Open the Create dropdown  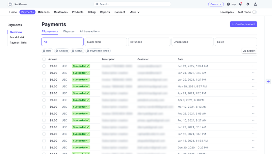click(x=216, y=4)
